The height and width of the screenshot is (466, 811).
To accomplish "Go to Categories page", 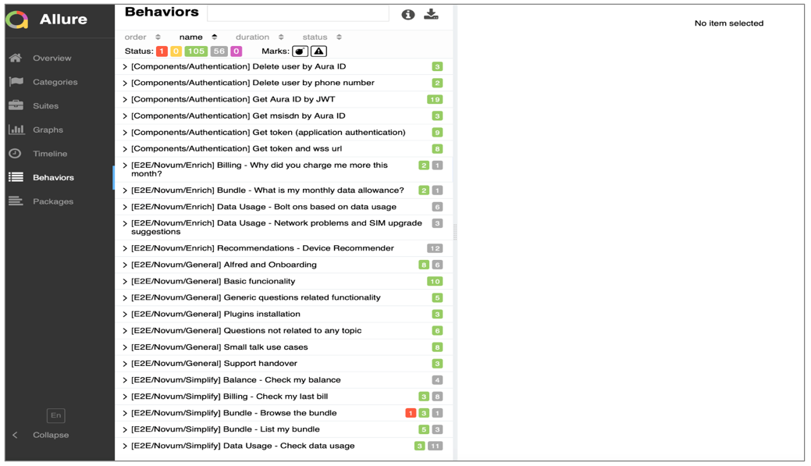I will coord(55,82).
